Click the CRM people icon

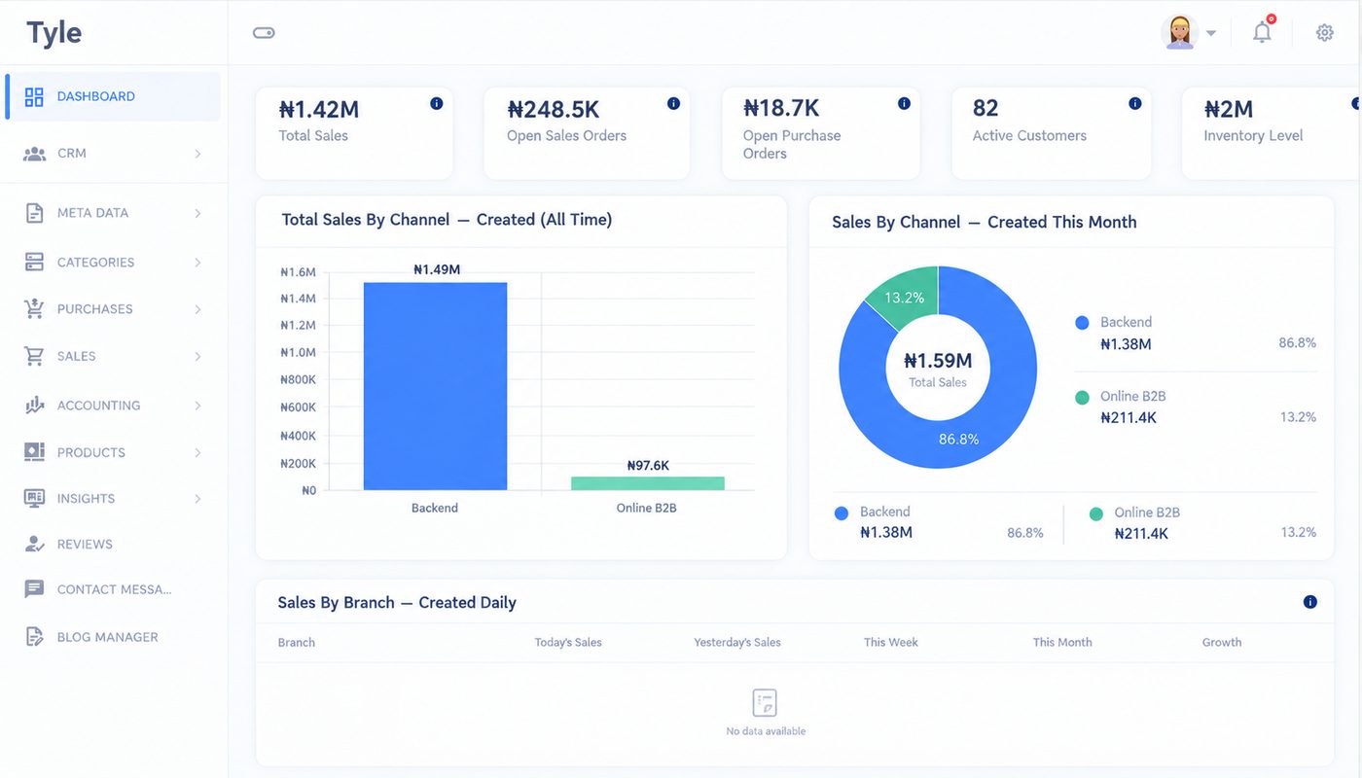pyautogui.click(x=34, y=154)
